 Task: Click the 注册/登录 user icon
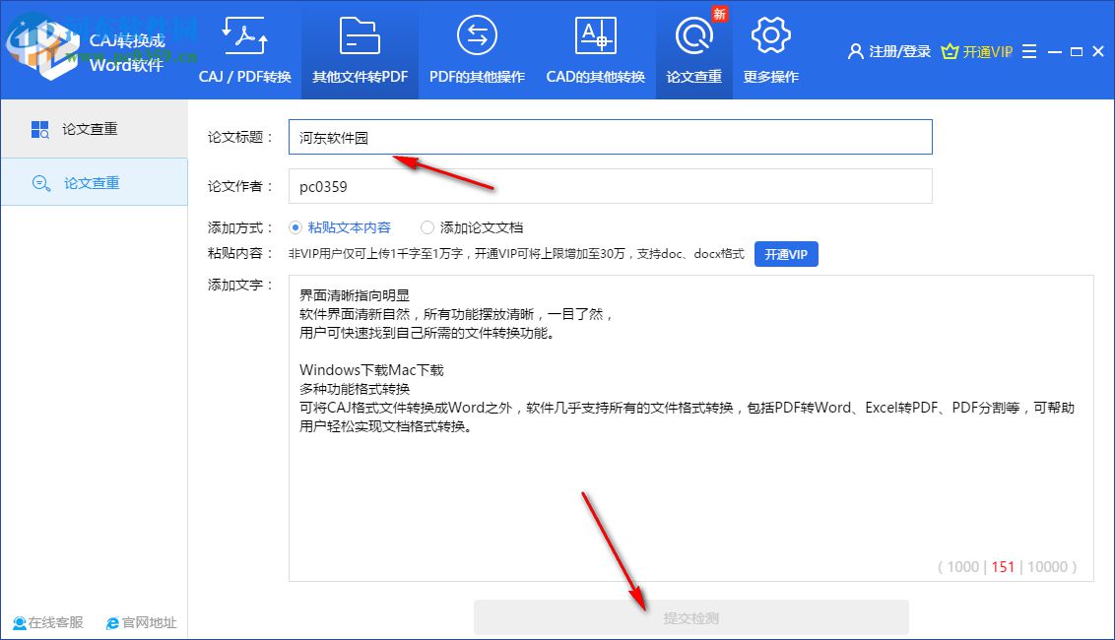855,51
